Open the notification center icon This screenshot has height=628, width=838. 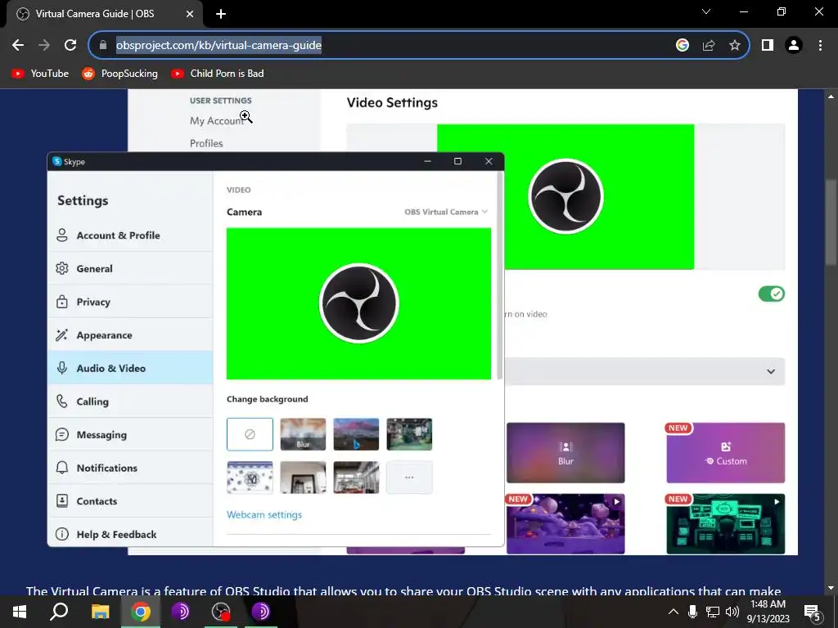pyautogui.click(x=813, y=612)
